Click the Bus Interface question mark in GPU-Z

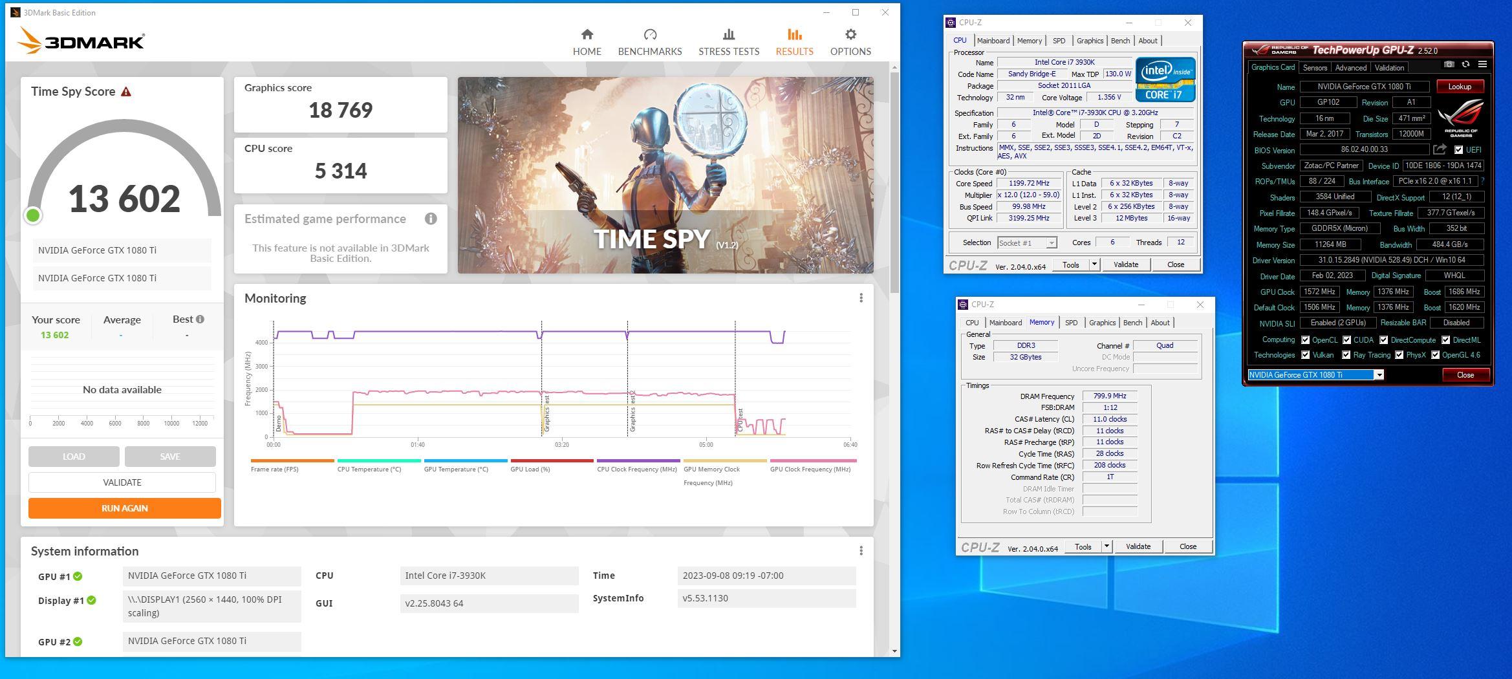tap(1483, 181)
